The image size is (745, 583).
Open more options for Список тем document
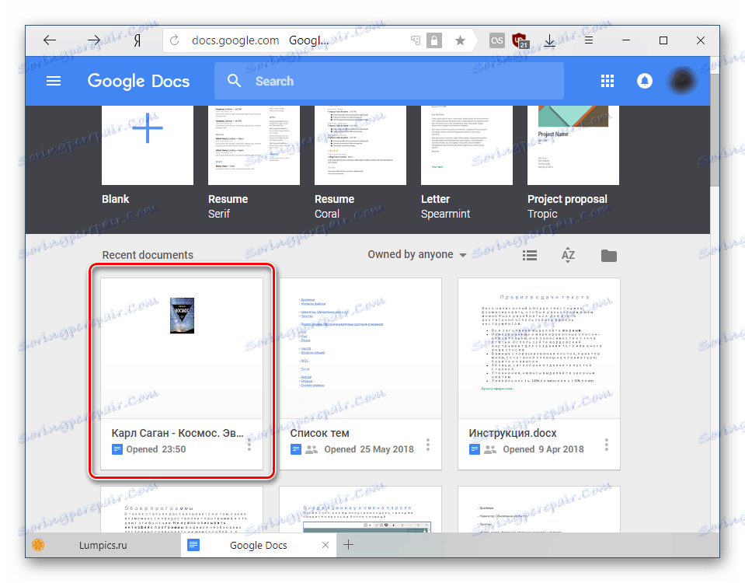pos(427,445)
